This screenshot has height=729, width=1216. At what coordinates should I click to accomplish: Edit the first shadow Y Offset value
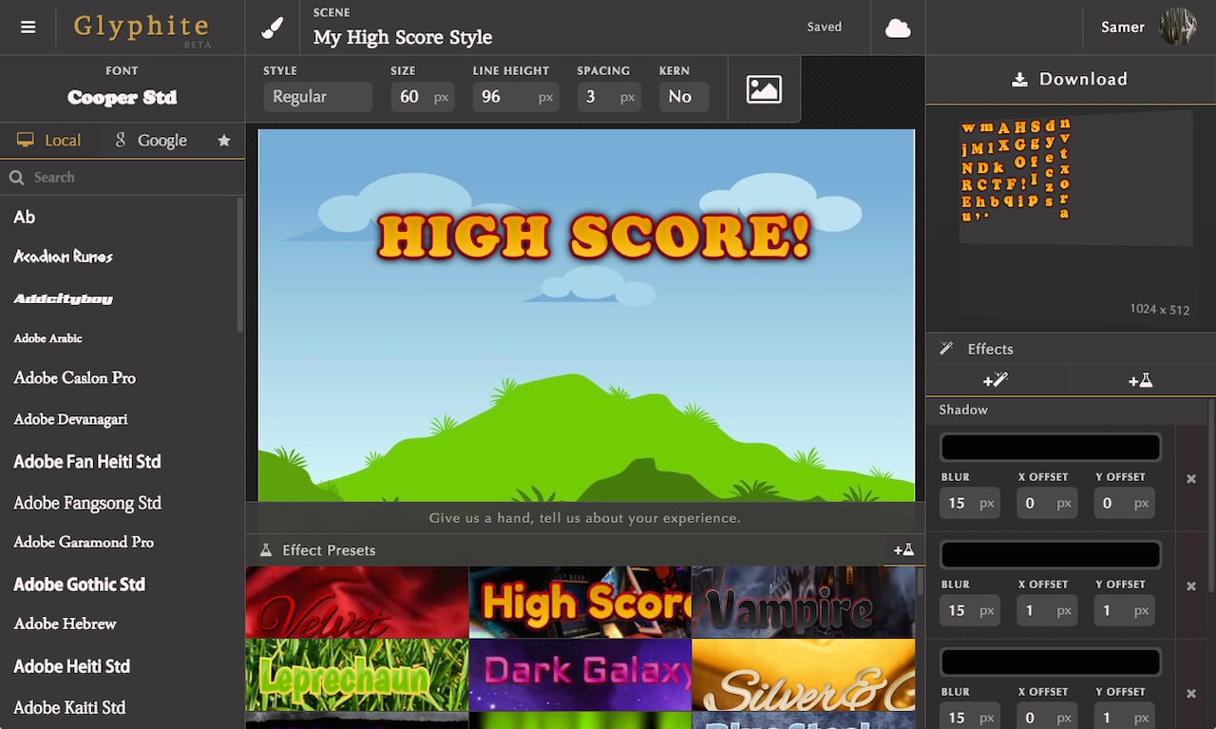pyautogui.click(x=1124, y=504)
